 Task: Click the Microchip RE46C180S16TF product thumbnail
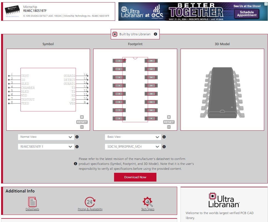coord(12,11)
